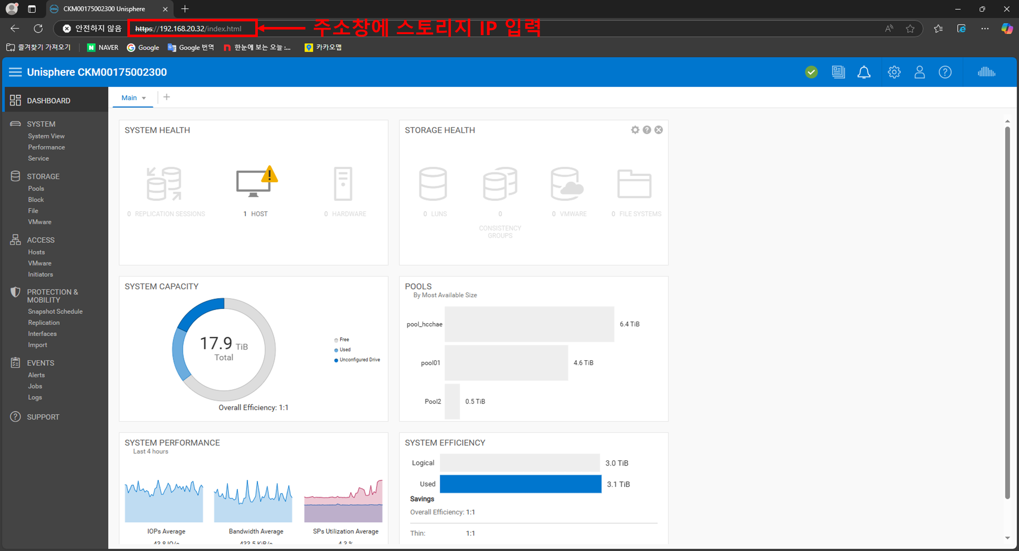This screenshot has height=551, width=1019.
Task: Expand the Main dashboard tab dropdown arrow
Action: pos(144,98)
